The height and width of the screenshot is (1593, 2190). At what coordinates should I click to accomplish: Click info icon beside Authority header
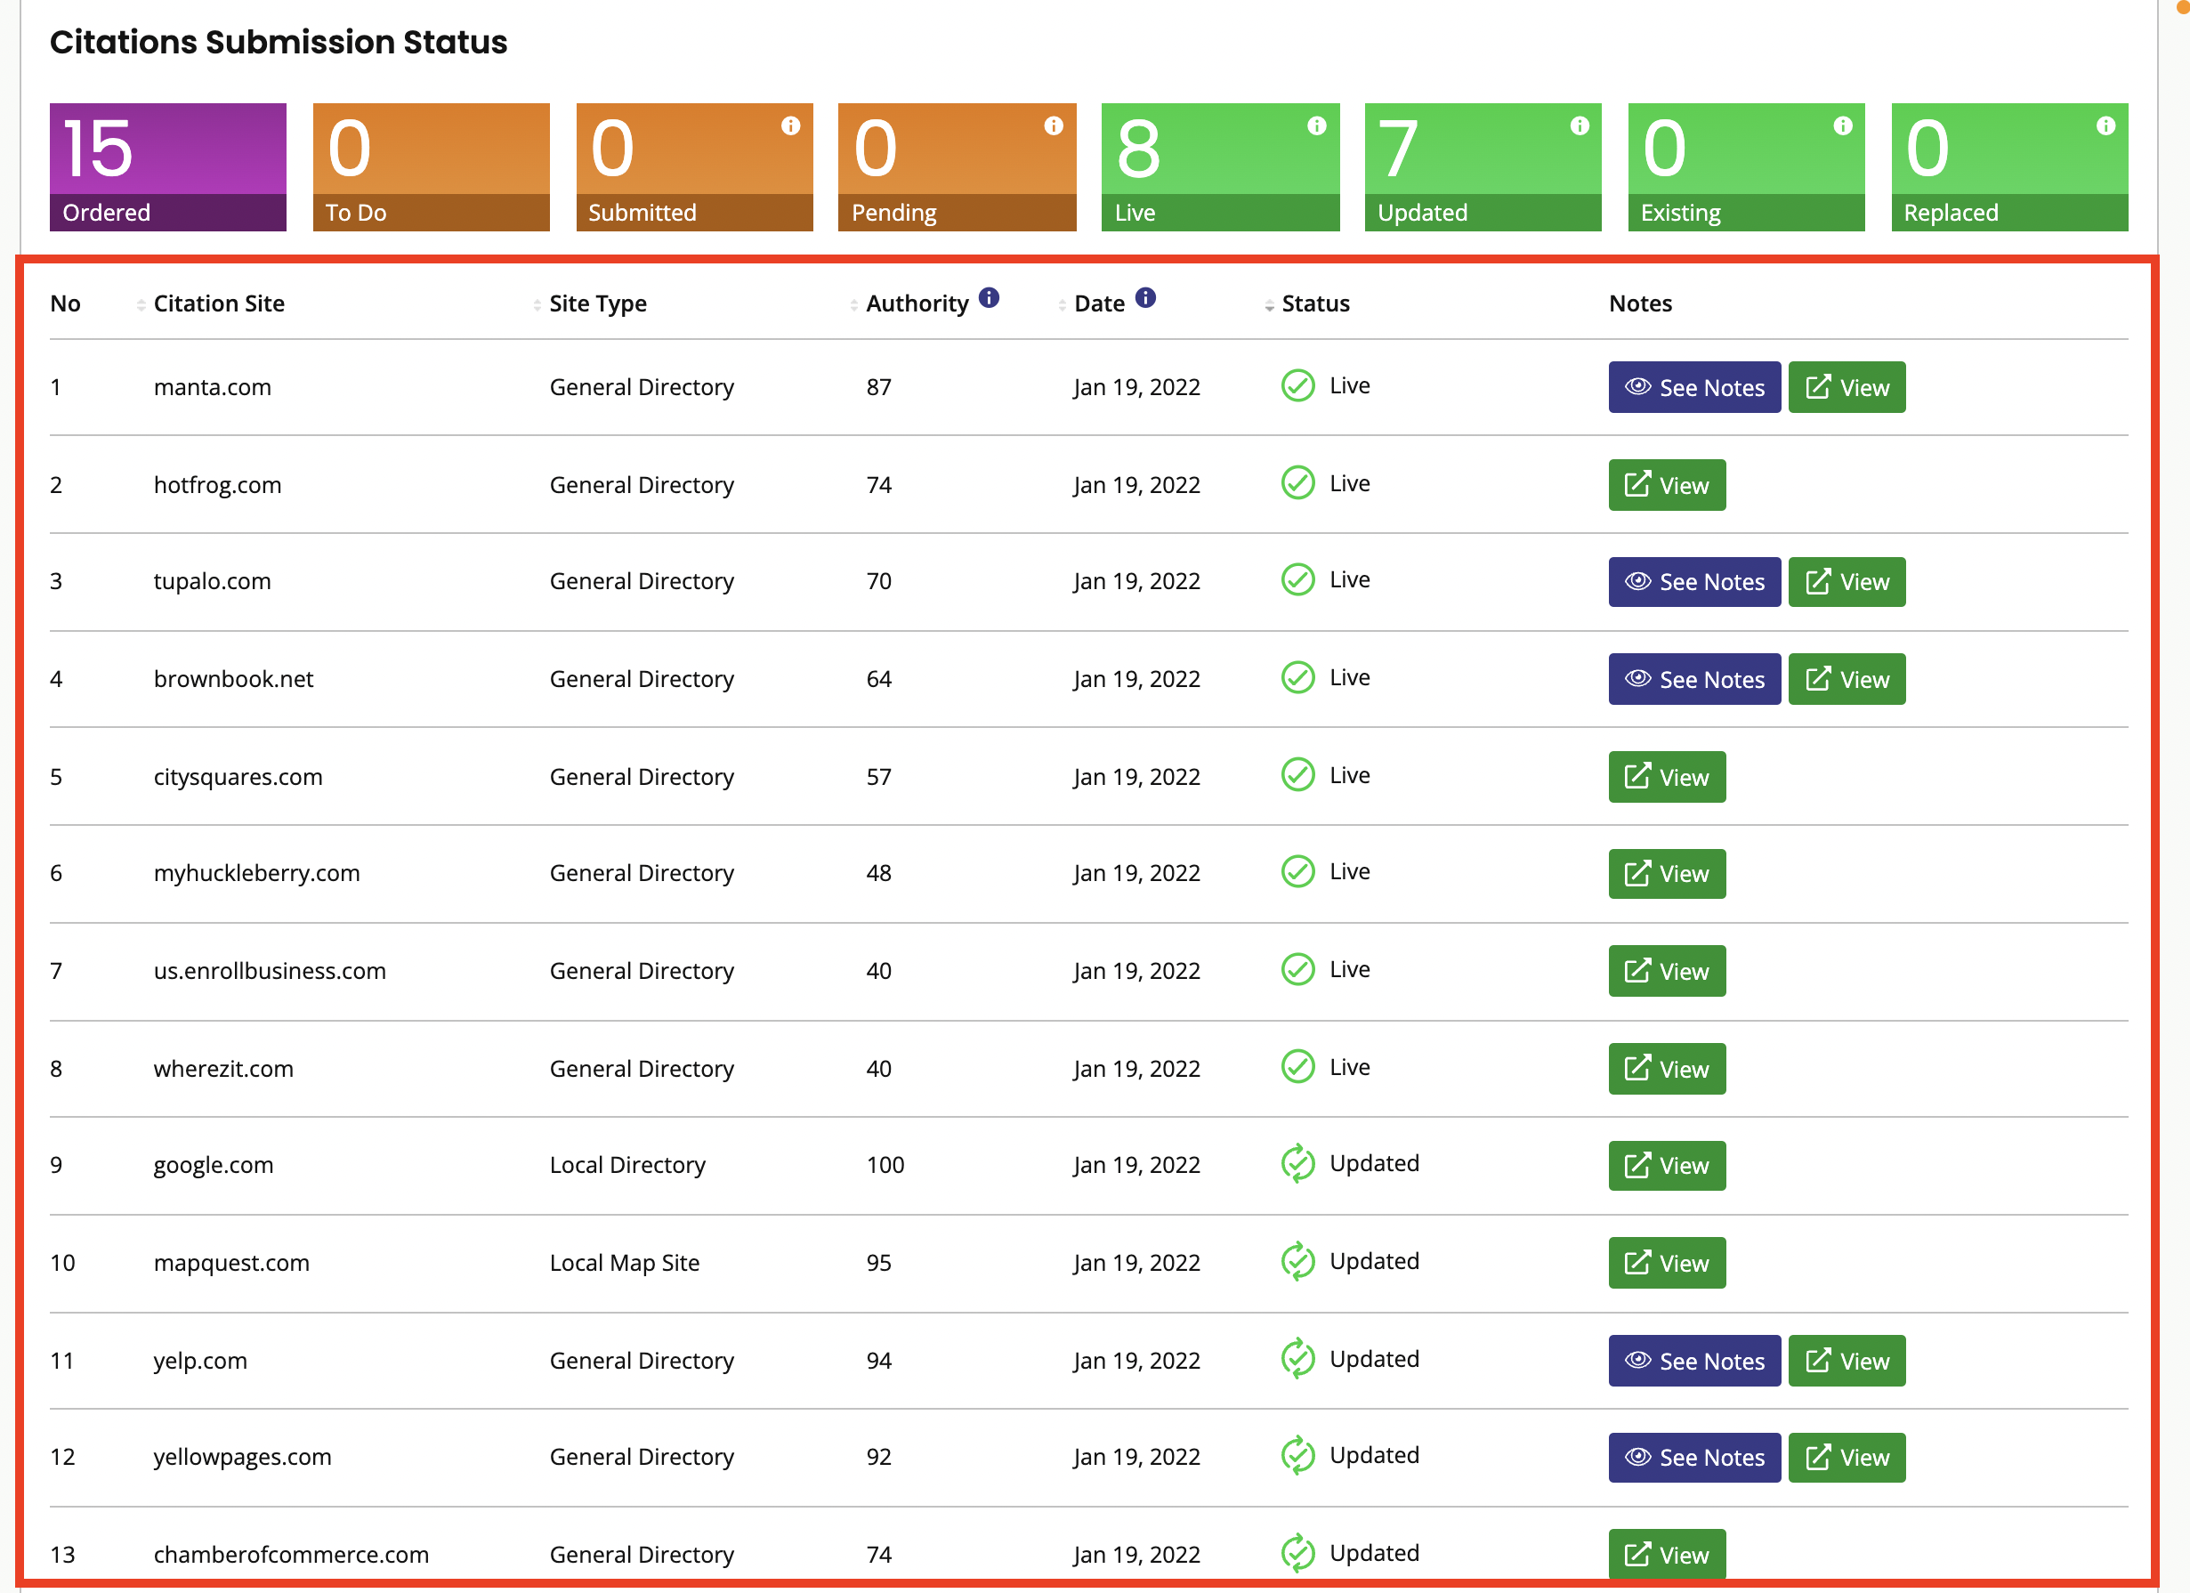pyautogui.click(x=989, y=297)
